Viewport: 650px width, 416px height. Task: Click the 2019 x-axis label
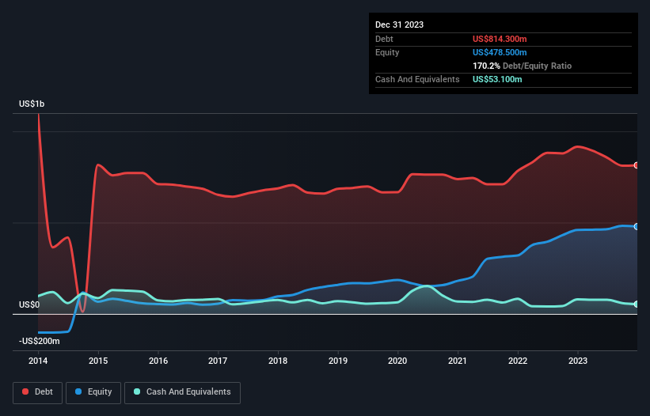pos(338,361)
